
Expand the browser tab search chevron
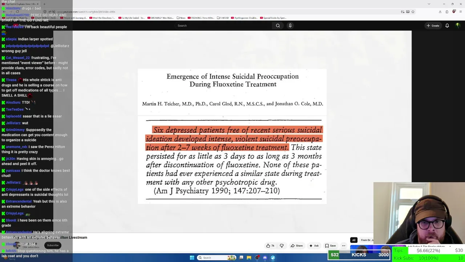pyautogui.click(x=429, y=4)
